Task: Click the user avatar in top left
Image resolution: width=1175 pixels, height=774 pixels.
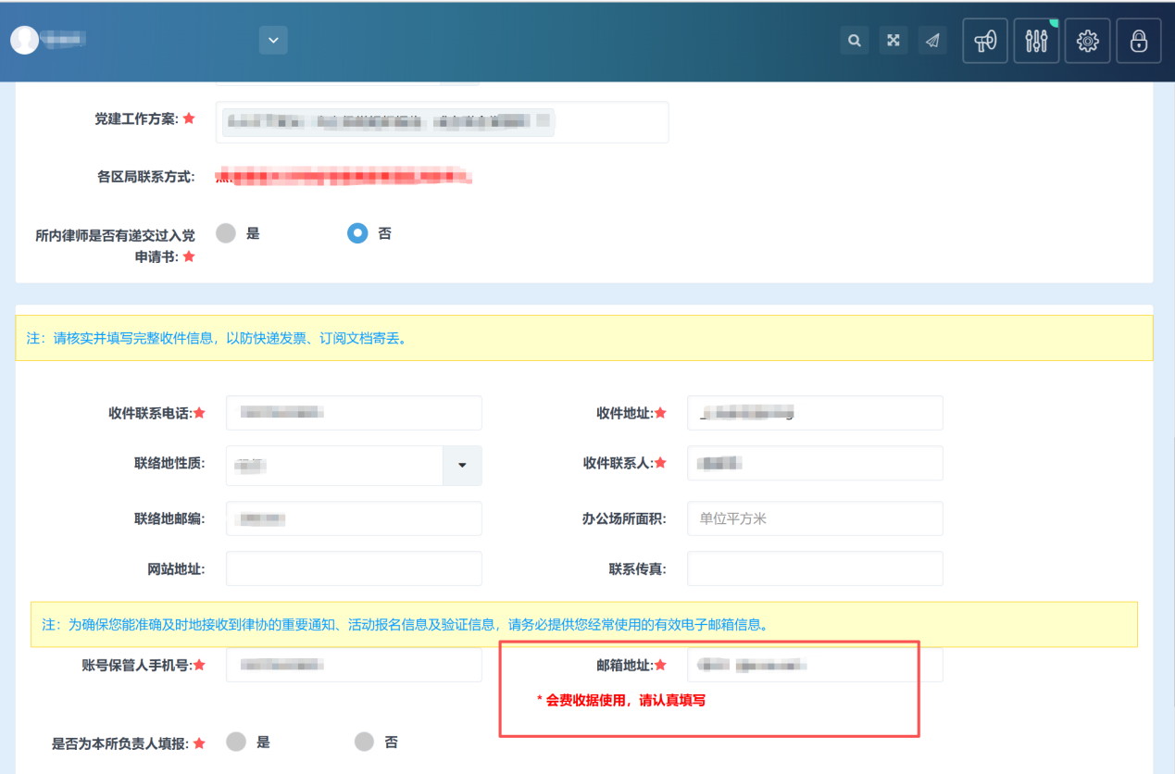Action: (24, 40)
